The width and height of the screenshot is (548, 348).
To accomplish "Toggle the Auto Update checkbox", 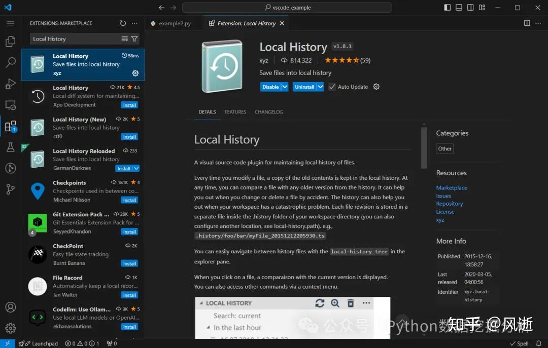I will point(332,87).
